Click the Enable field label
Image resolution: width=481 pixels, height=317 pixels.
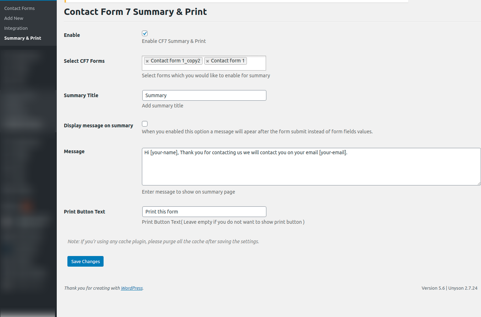pos(72,35)
